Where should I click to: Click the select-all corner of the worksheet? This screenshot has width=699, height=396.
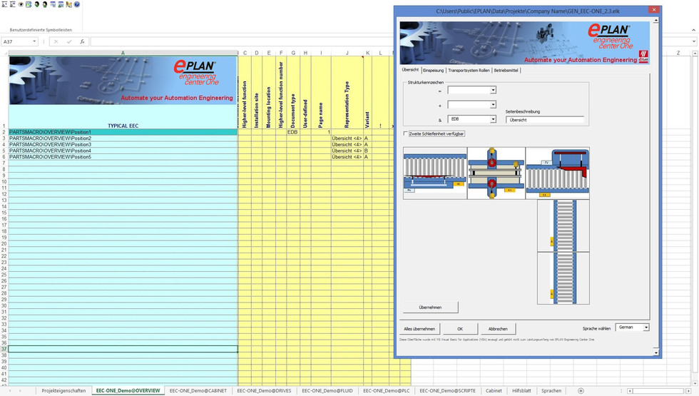[4, 53]
